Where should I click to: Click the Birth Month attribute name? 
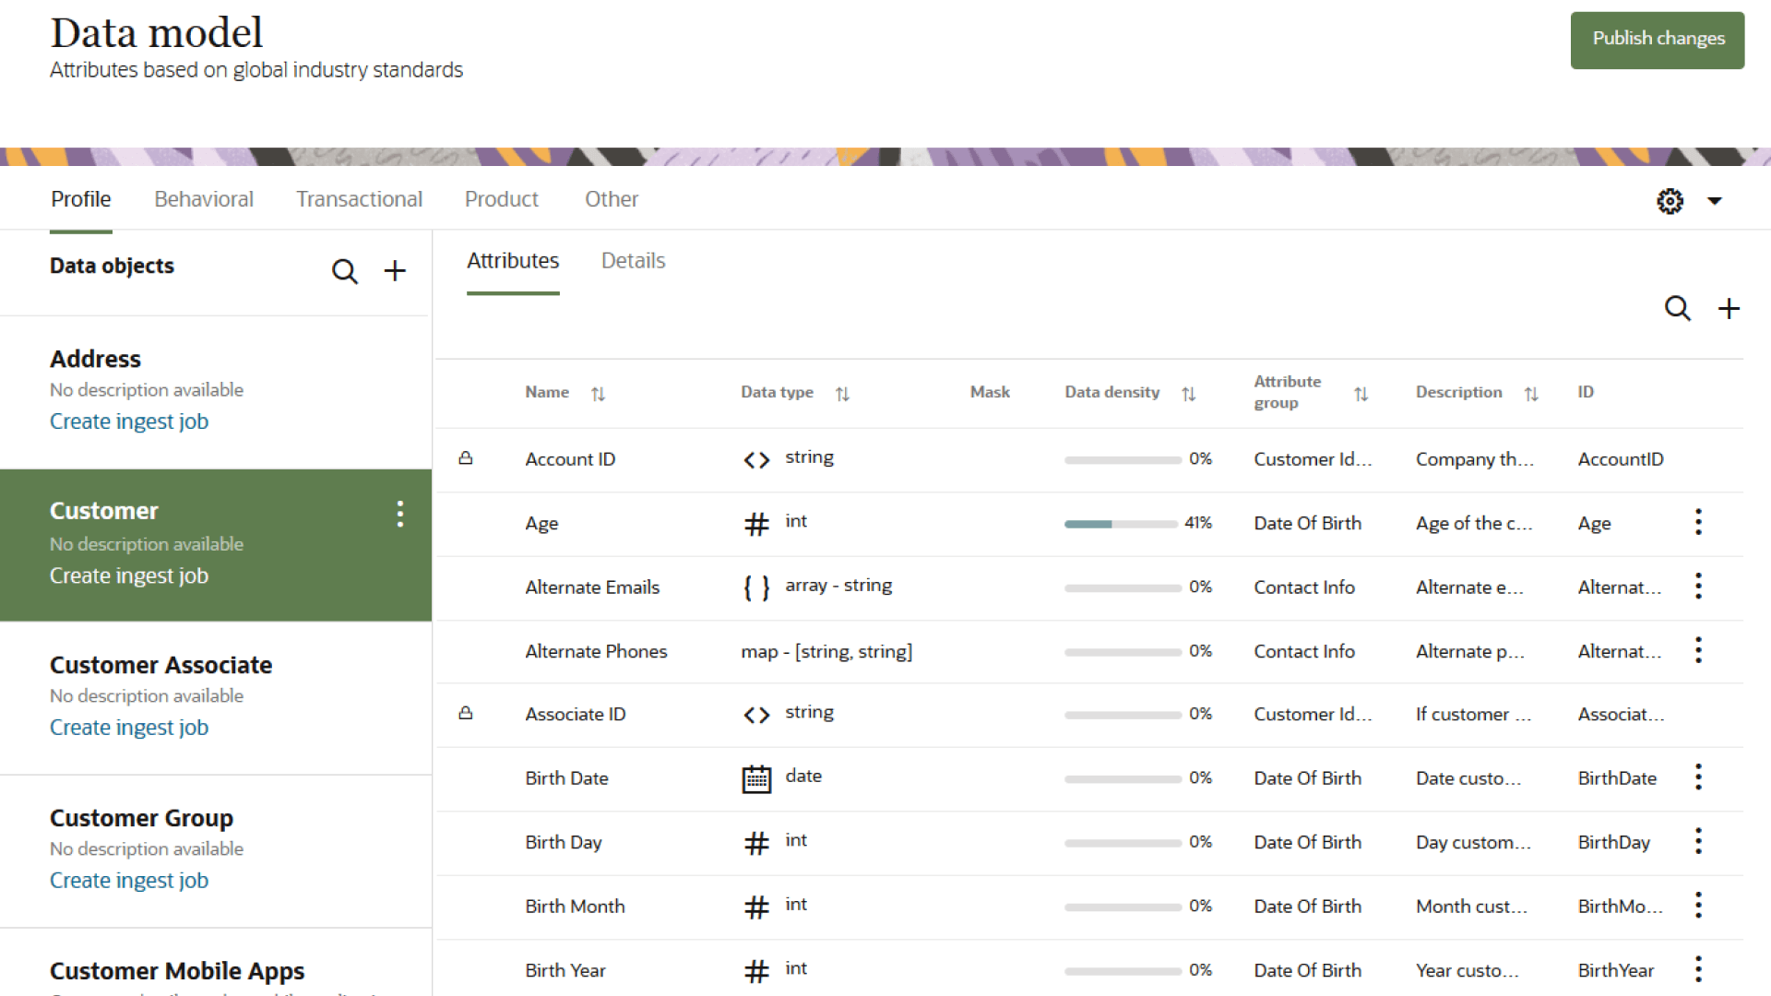575,907
